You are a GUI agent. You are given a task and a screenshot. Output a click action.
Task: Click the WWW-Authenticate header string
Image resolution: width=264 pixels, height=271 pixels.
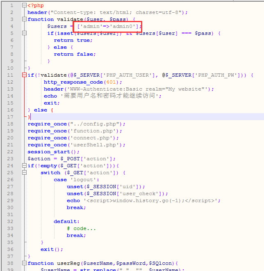[x=137, y=89]
